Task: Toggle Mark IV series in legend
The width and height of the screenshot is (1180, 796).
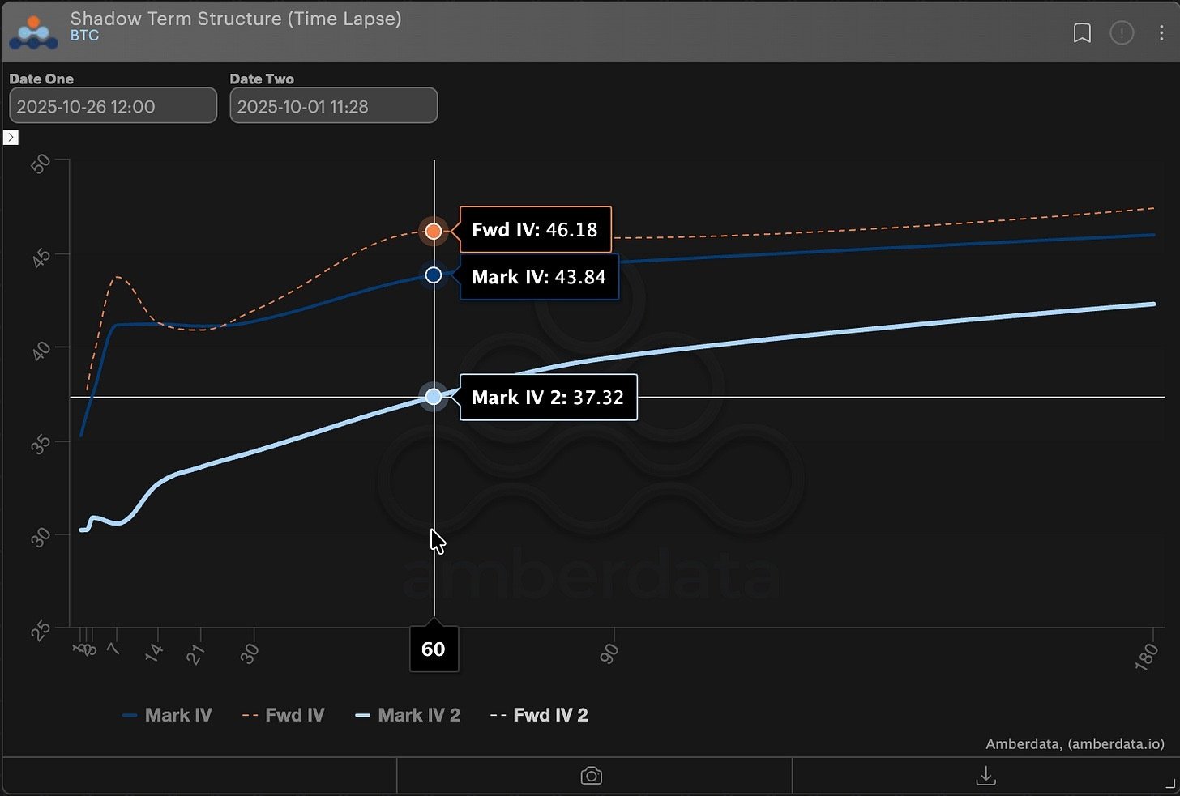Action: 168,715
